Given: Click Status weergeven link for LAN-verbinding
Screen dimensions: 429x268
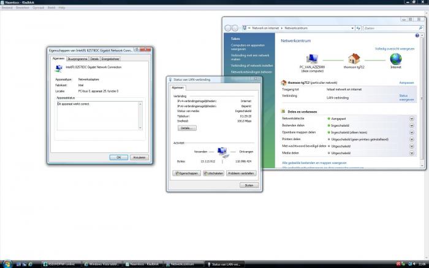Looking at the screenshot, I should click(x=406, y=97).
